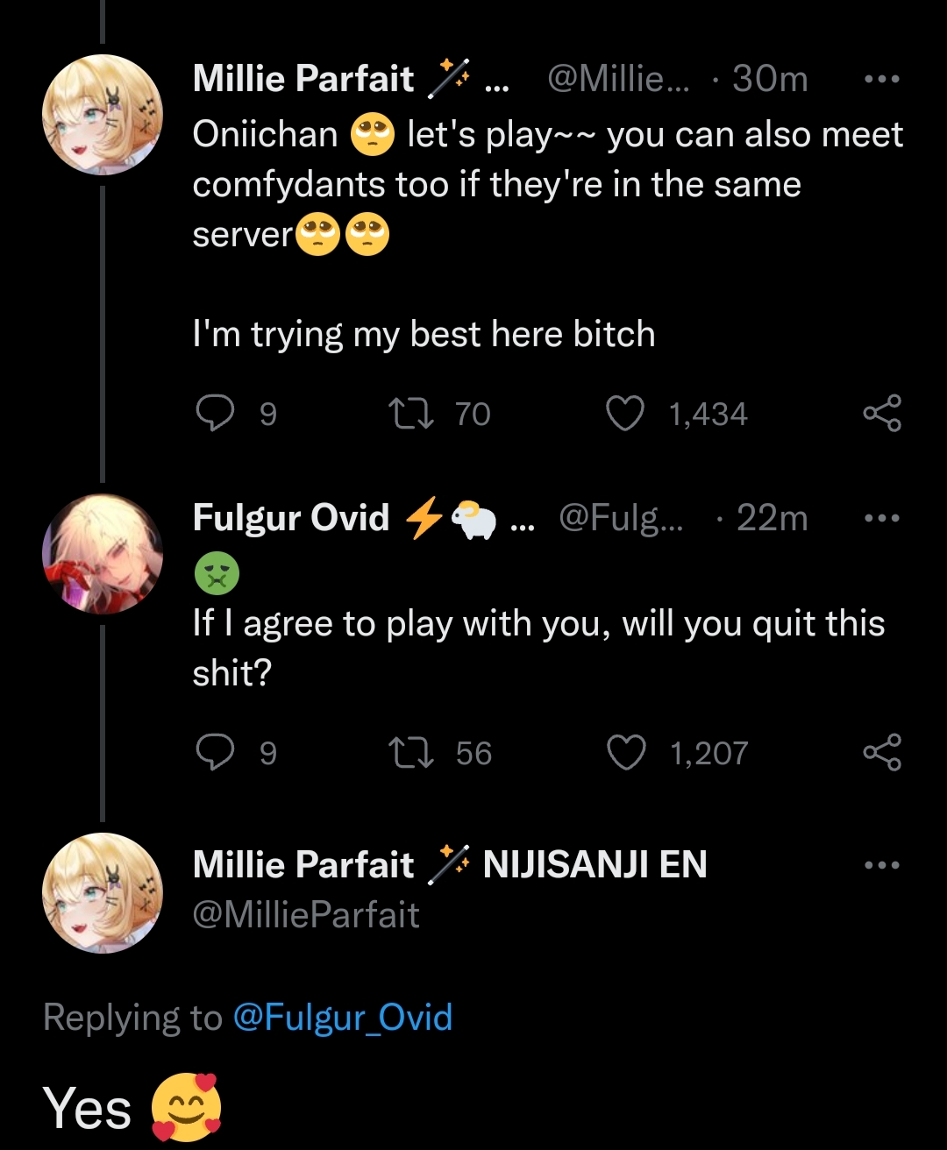Share Fulgur Ovid's tweet

(x=881, y=753)
